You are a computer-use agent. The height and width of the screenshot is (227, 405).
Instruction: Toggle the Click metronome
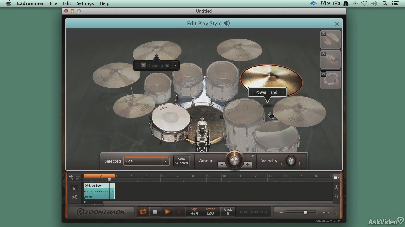(x=228, y=212)
